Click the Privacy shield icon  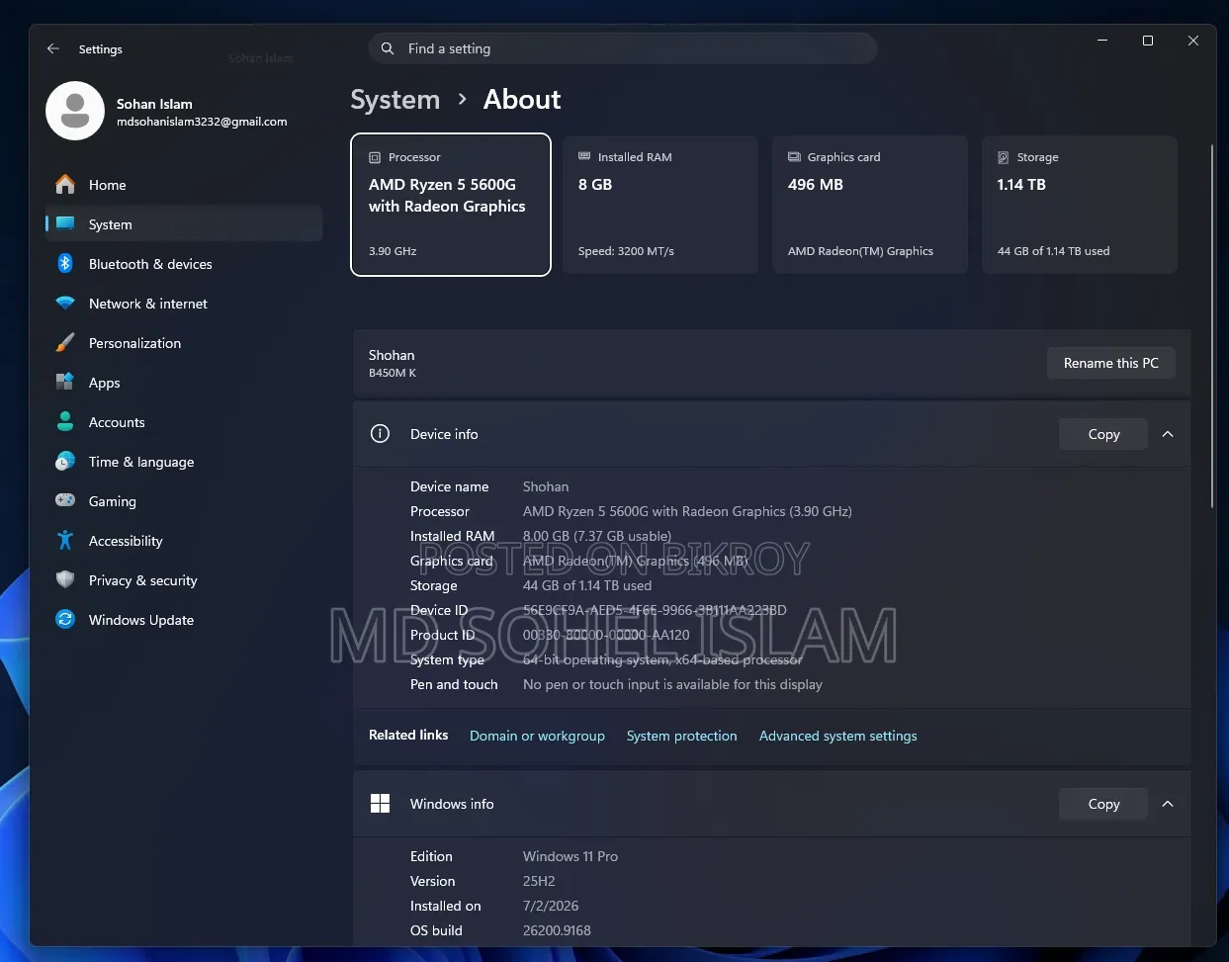click(x=65, y=580)
